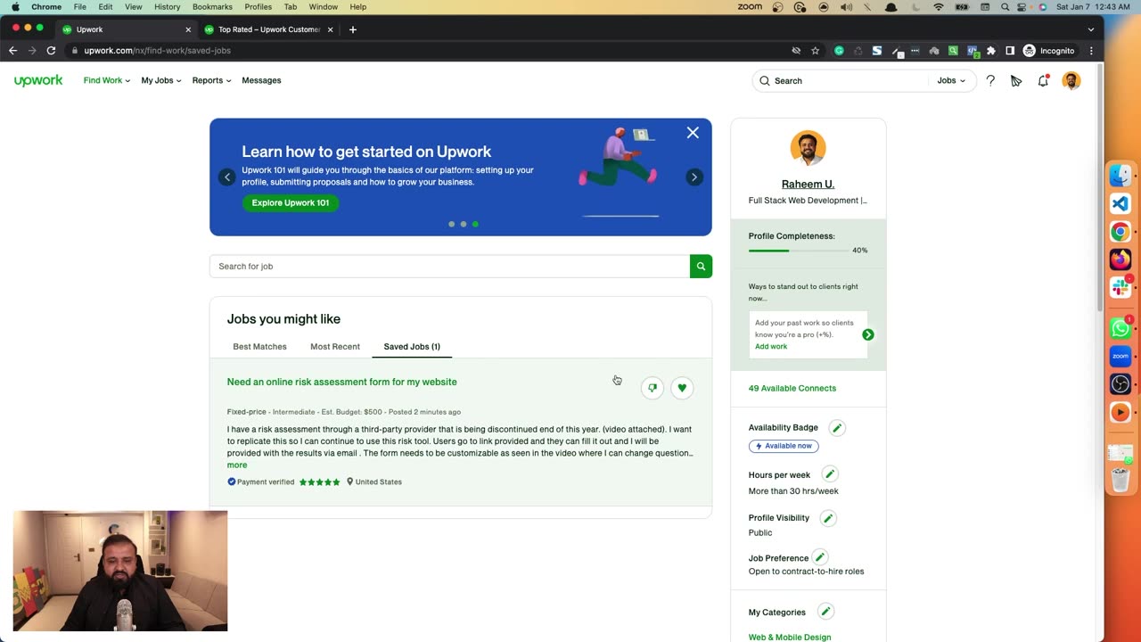Click 49 Available Connects link
Screen dimensions: 1141x642
[792, 388]
